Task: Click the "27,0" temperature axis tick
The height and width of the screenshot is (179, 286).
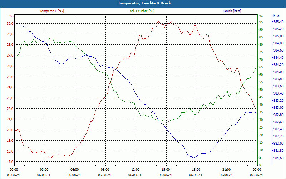Action: (10, 55)
